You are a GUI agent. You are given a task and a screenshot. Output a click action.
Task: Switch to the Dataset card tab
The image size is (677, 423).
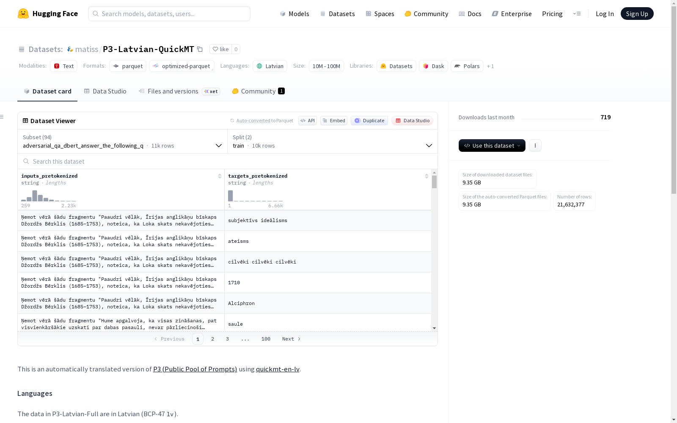tap(47, 91)
